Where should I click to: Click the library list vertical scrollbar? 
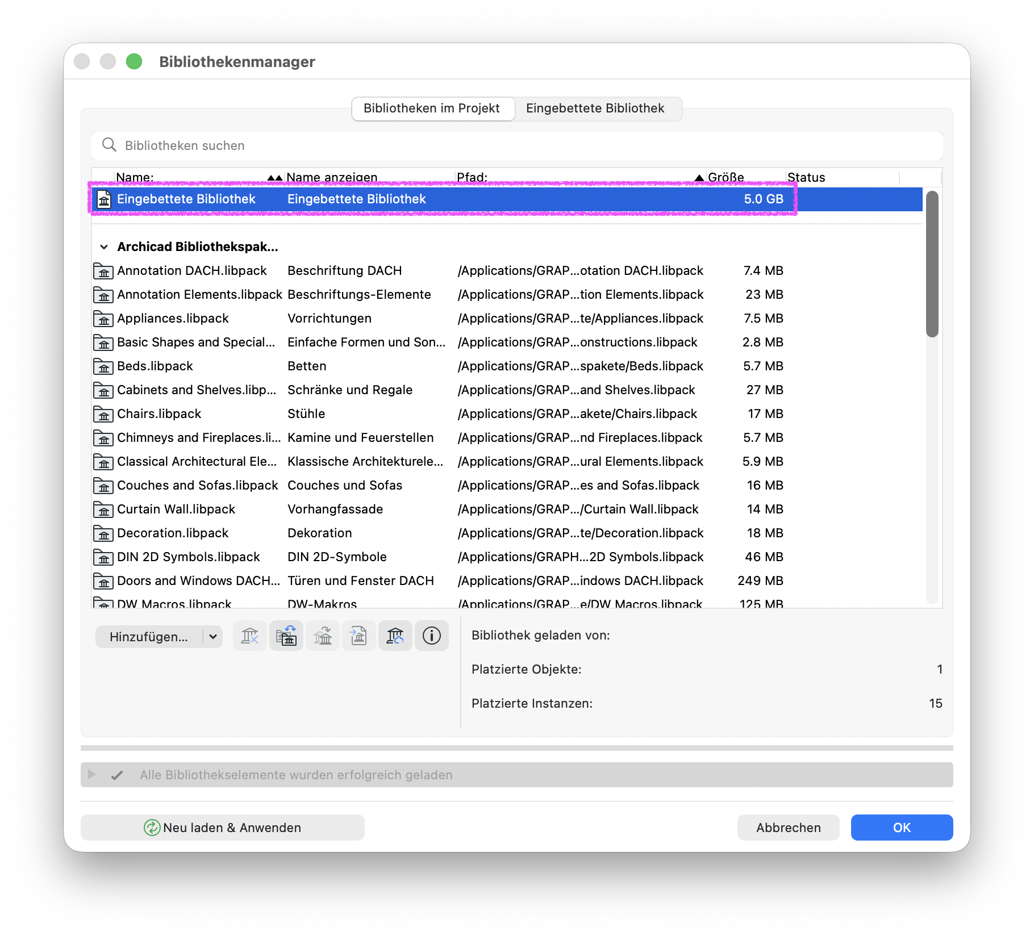pyautogui.click(x=932, y=264)
